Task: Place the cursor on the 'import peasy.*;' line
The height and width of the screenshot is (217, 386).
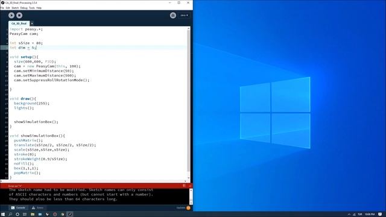Action: pyautogui.click(x=26, y=29)
